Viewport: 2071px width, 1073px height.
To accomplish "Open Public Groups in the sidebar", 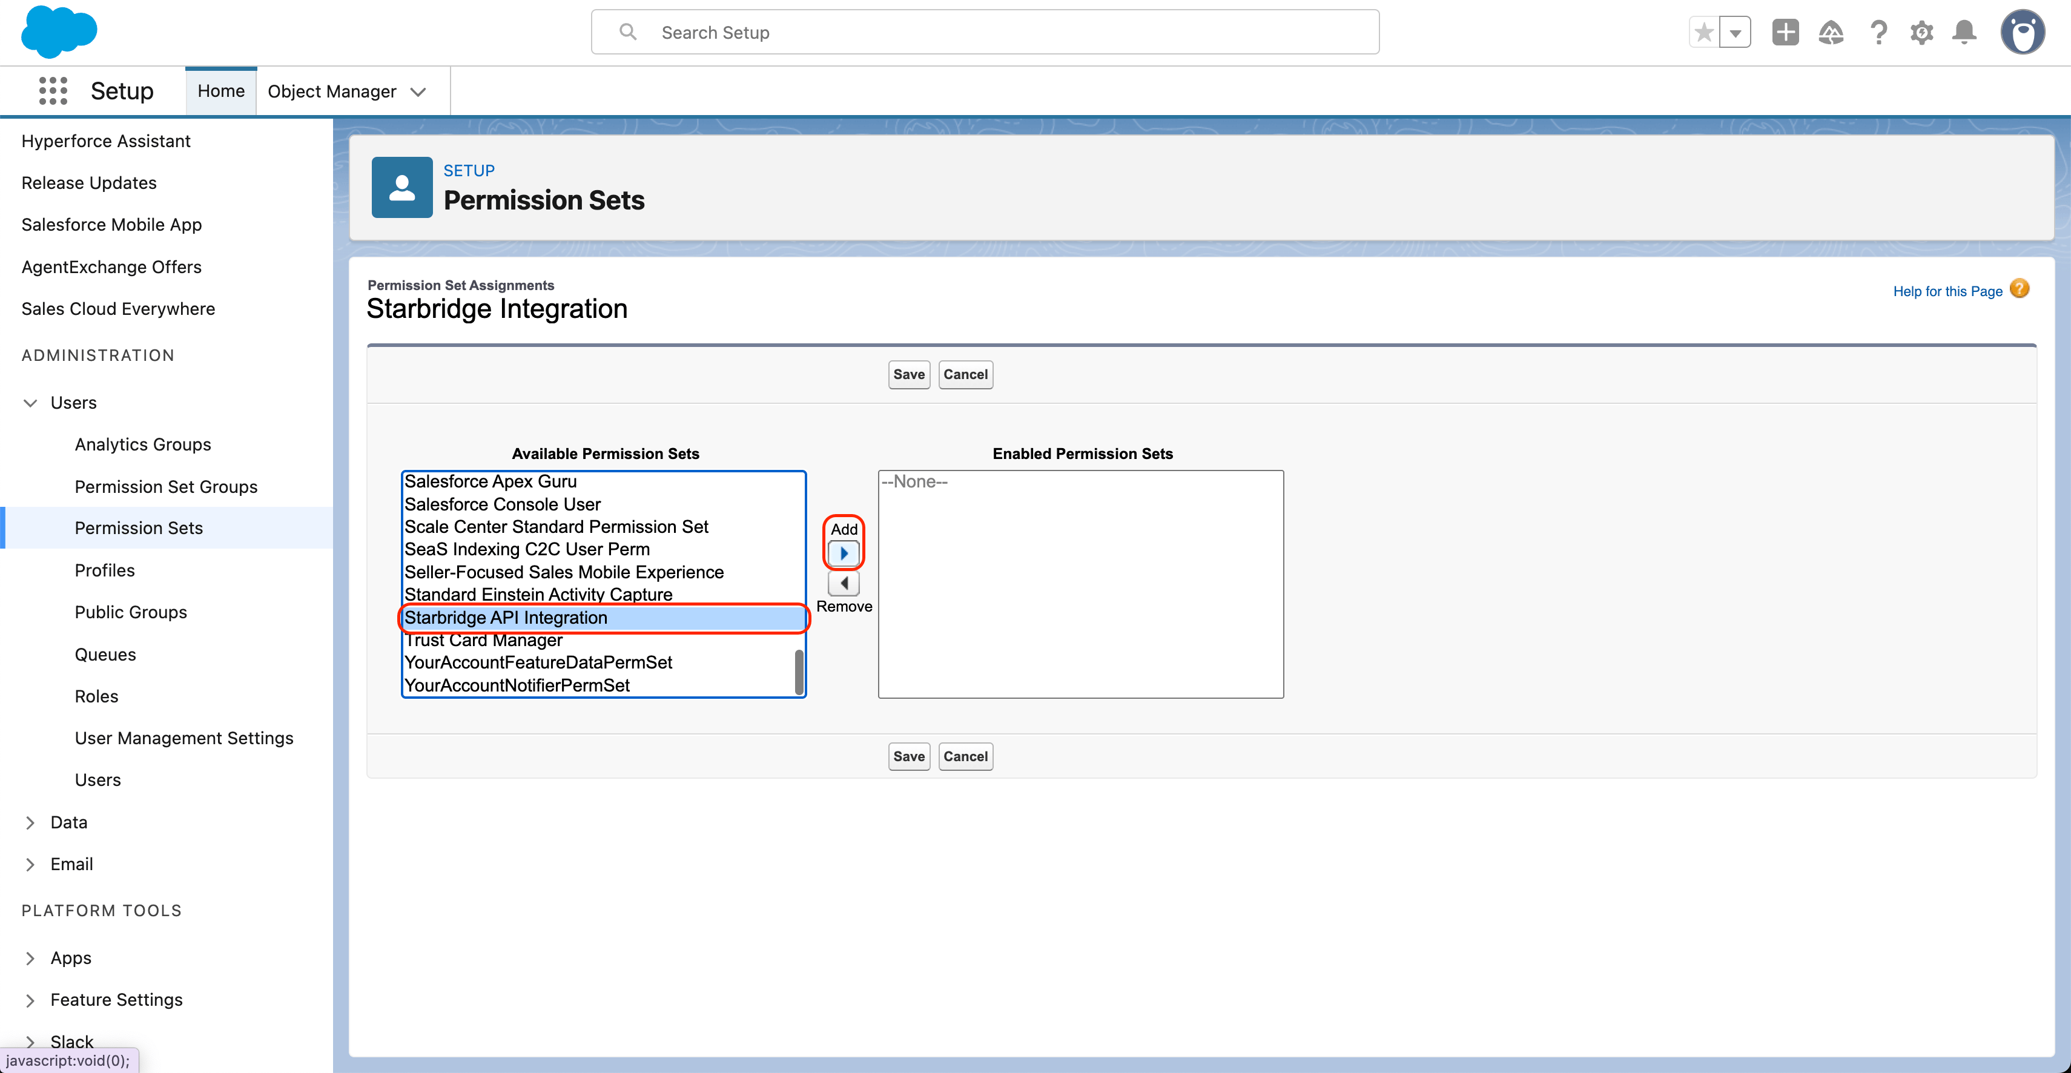I will [131, 612].
